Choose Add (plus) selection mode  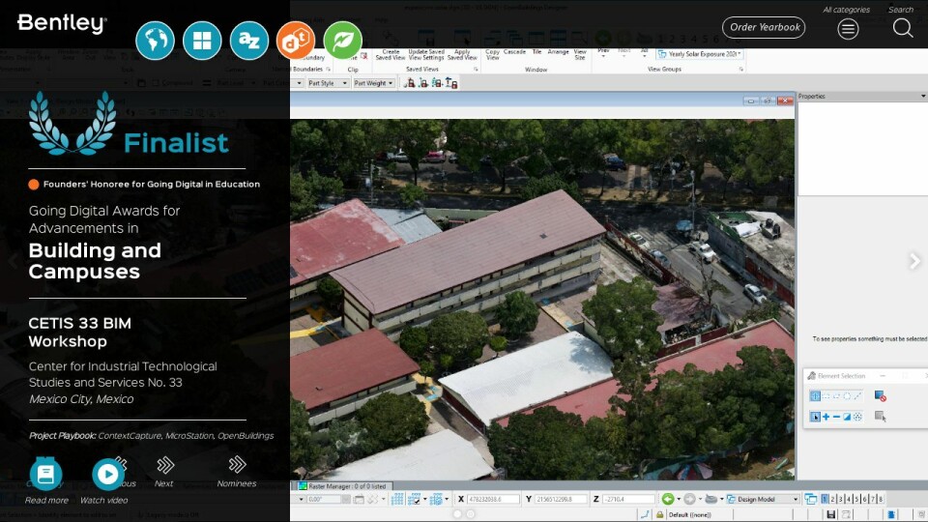pos(826,417)
